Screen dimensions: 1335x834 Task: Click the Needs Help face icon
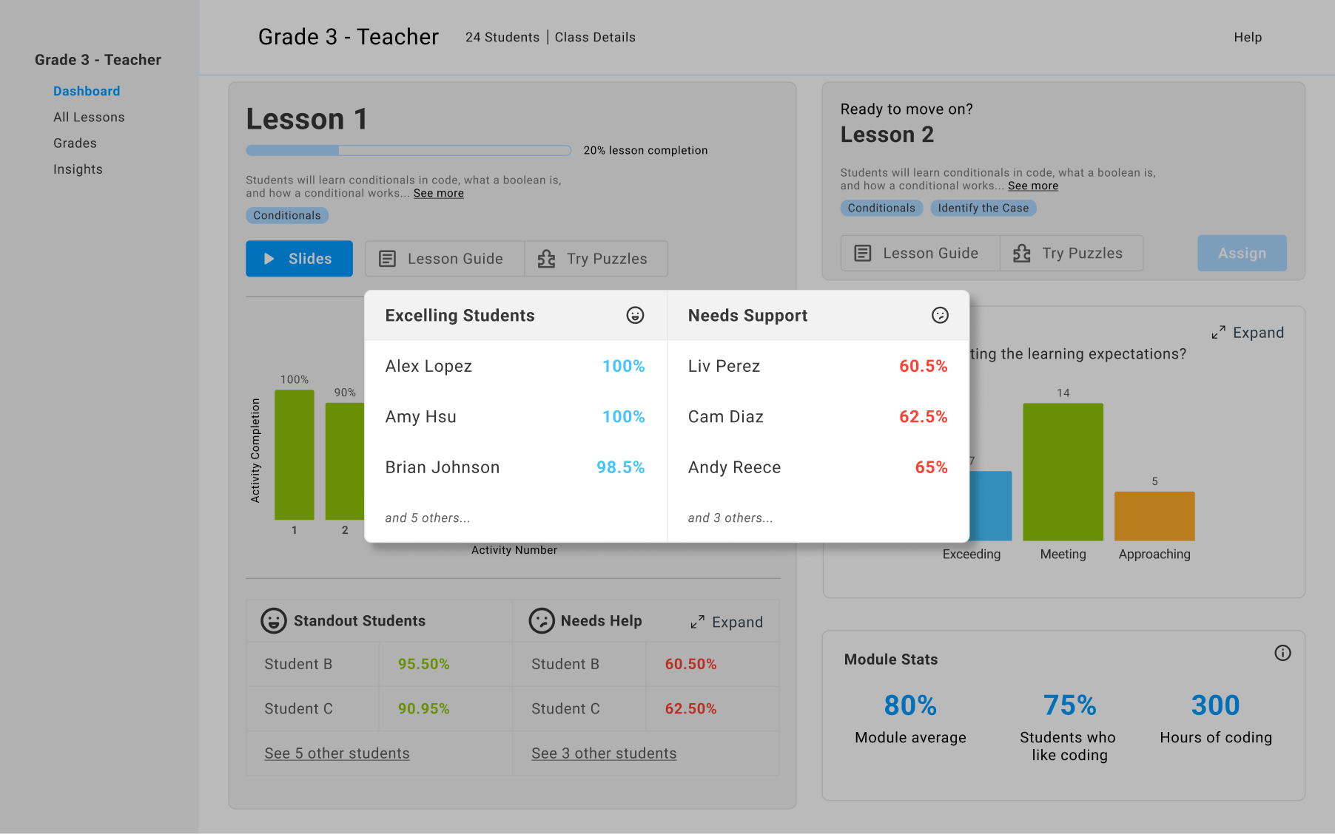pos(542,621)
